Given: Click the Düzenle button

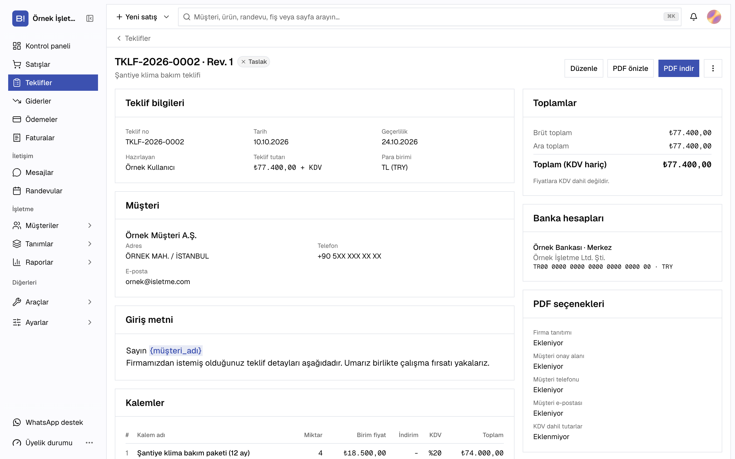Looking at the screenshot, I should pos(583,68).
